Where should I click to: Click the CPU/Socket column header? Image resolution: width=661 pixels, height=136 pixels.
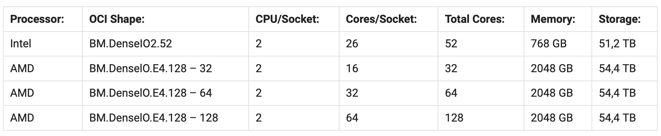287,19
